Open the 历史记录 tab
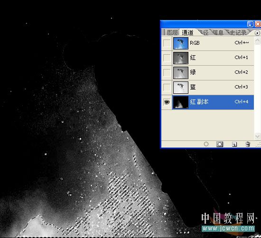The width and height of the screenshot is (261, 238). coord(237,32)
